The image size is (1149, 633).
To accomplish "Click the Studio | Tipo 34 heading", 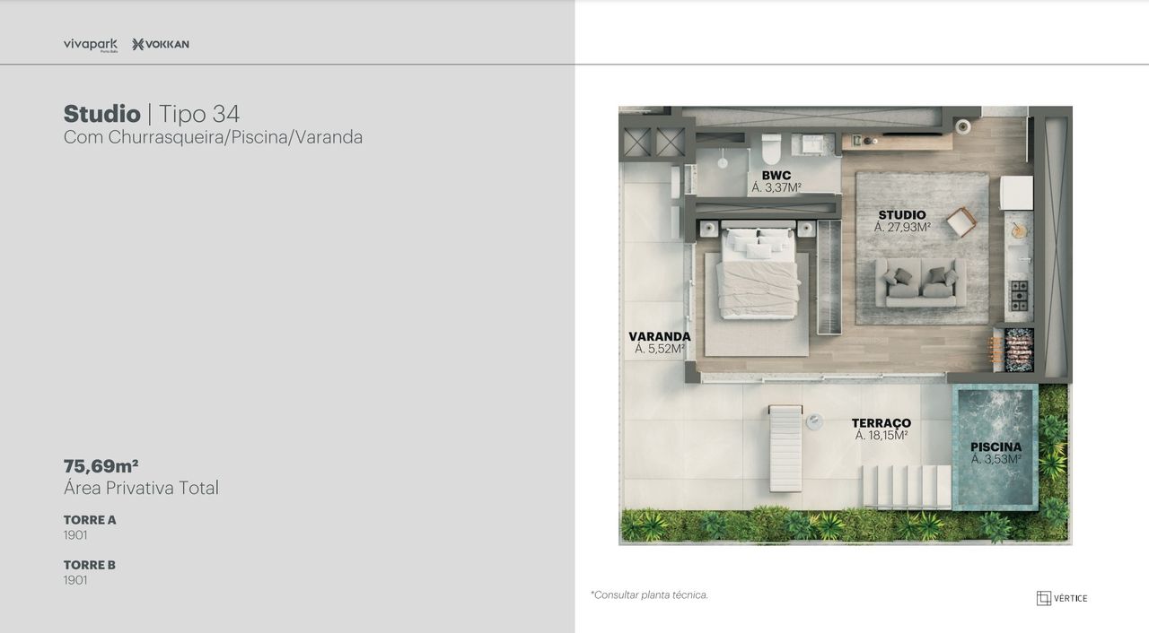I will [151, 114].
